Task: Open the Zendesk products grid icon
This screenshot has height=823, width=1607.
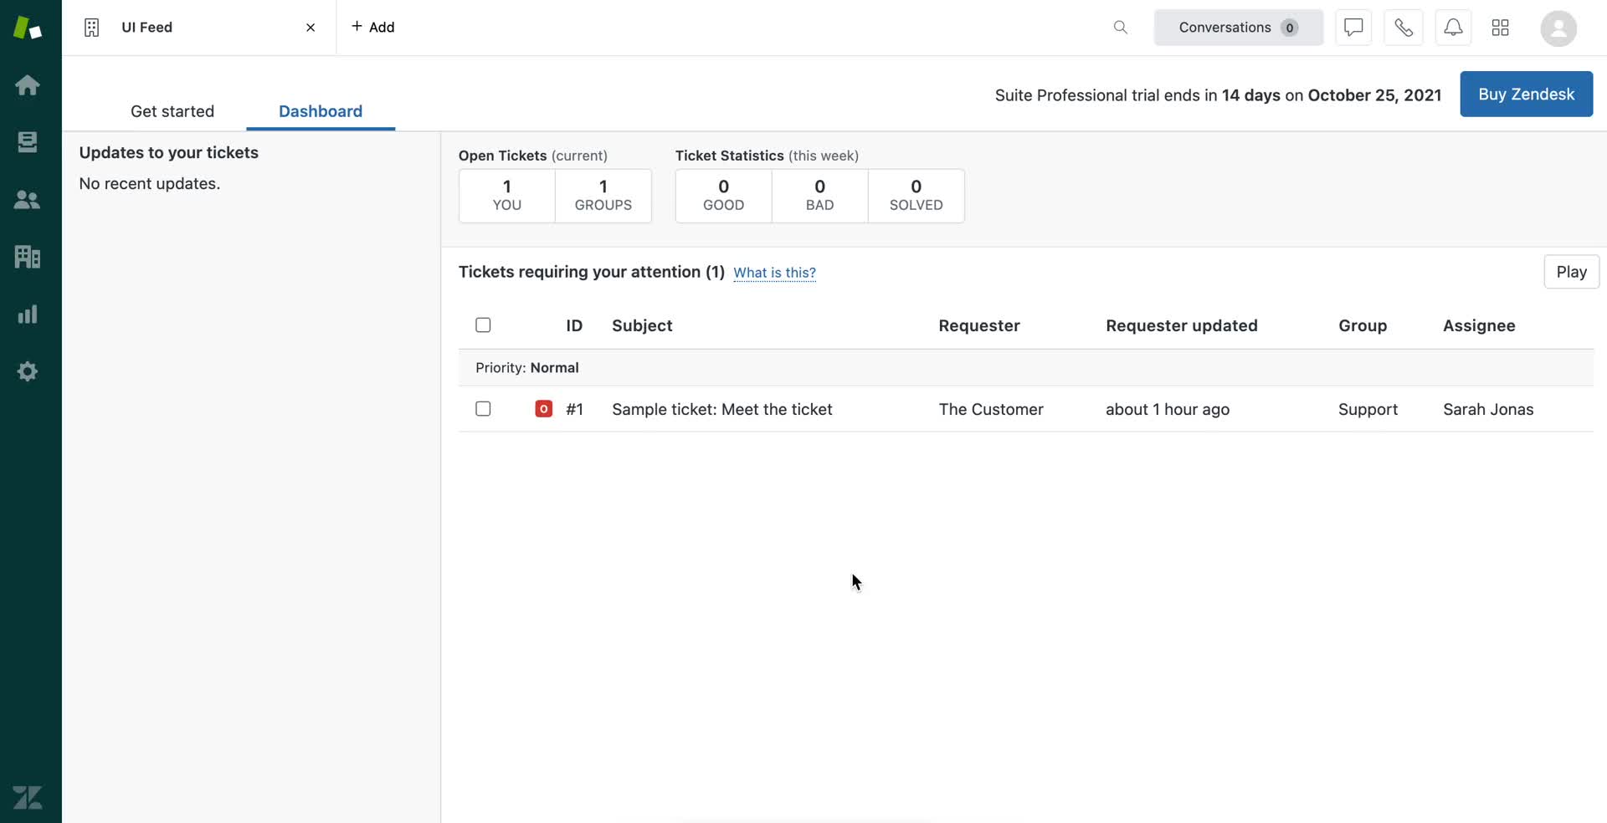Action: (1501, 28)
